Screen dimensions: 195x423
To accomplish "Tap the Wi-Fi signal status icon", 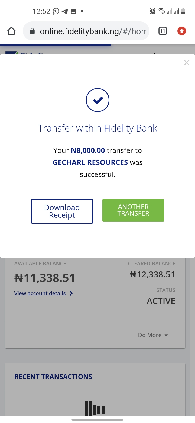I will click(x=162, y=11).
